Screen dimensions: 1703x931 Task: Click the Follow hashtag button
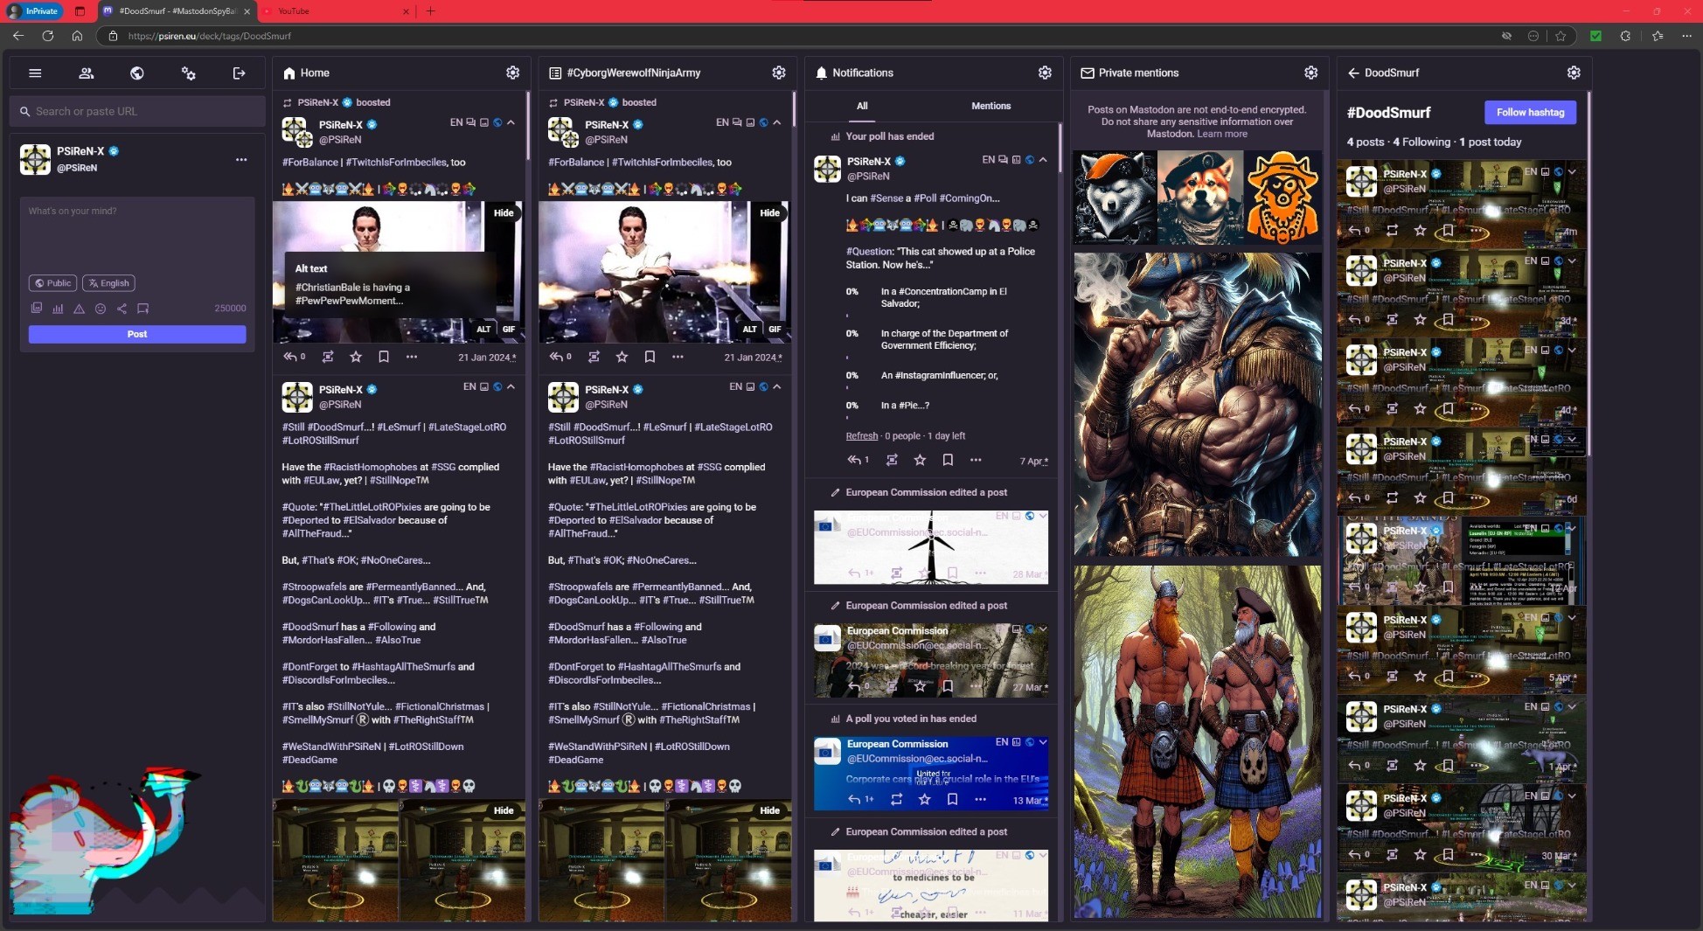(1530, 112)
